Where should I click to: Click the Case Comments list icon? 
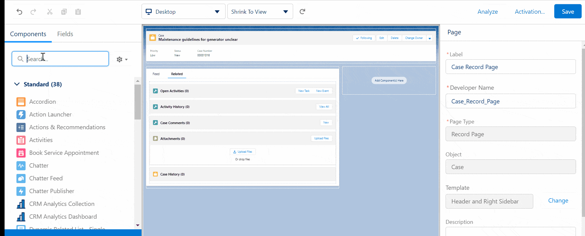tap(155, 123)
